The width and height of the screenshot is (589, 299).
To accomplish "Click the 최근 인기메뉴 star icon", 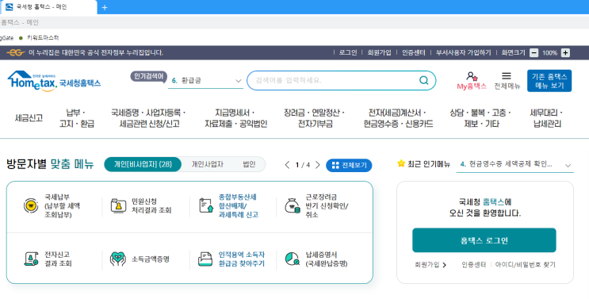I will click(401, 163).
